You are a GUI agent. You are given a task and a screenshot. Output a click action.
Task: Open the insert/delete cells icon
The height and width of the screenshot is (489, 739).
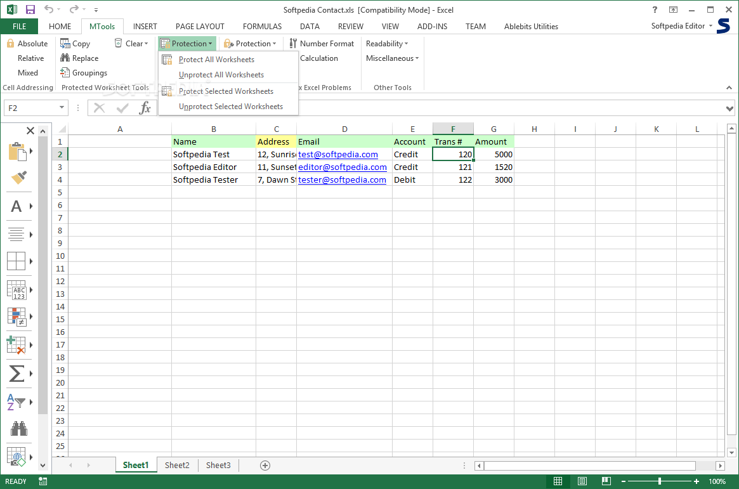[x=16, y=345]
